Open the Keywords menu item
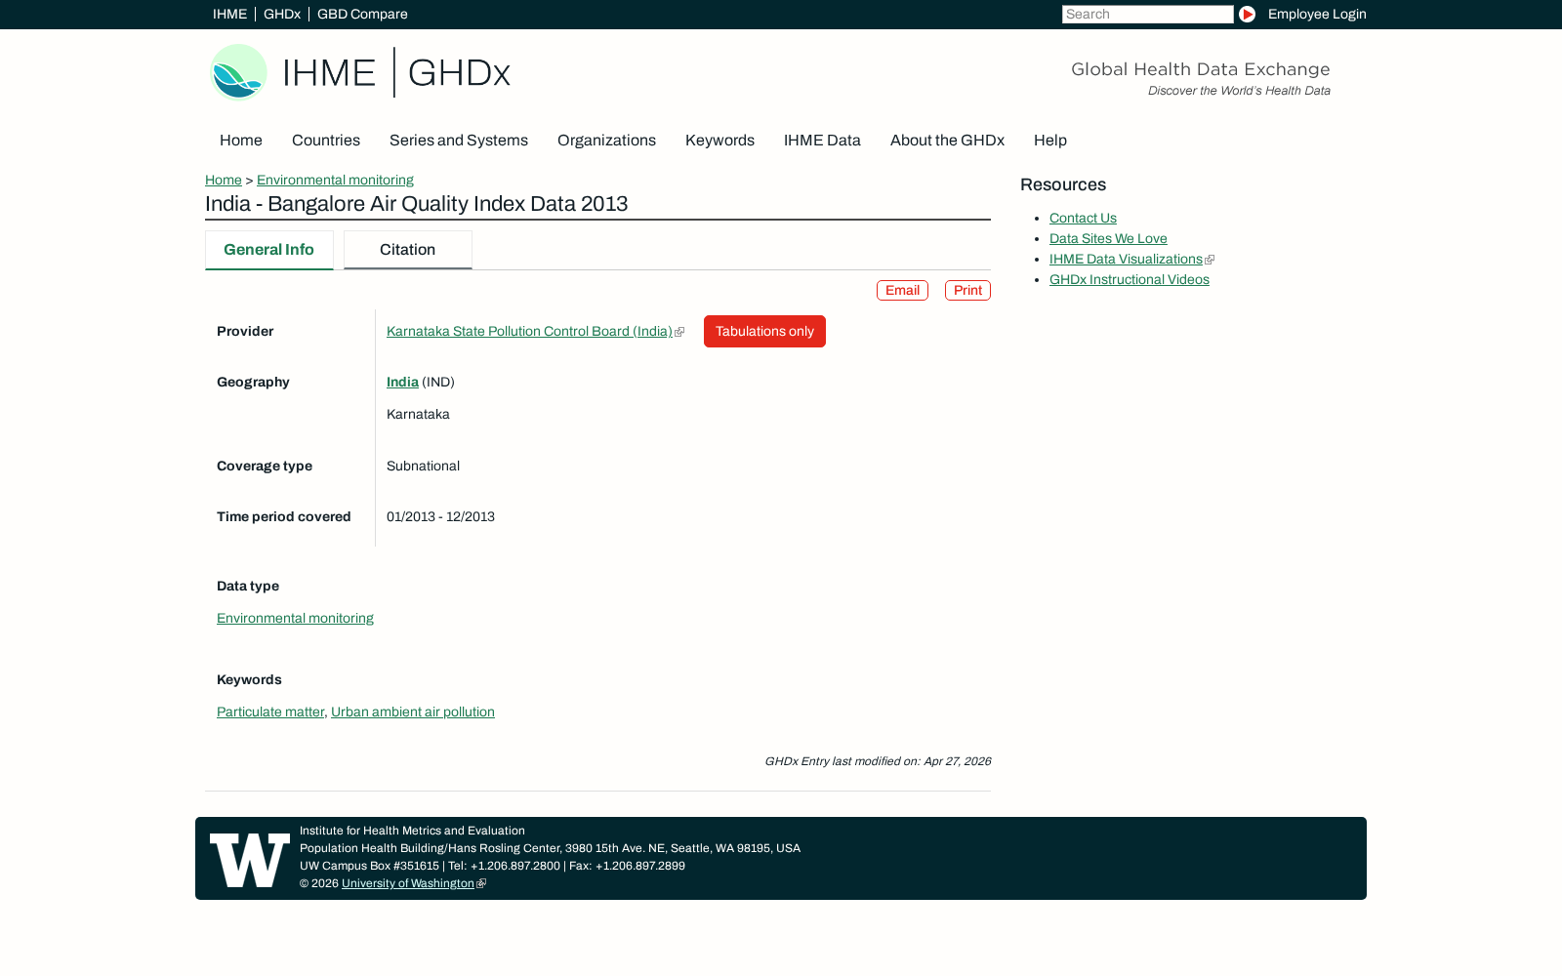1562x976 pixels. point(719,141)
